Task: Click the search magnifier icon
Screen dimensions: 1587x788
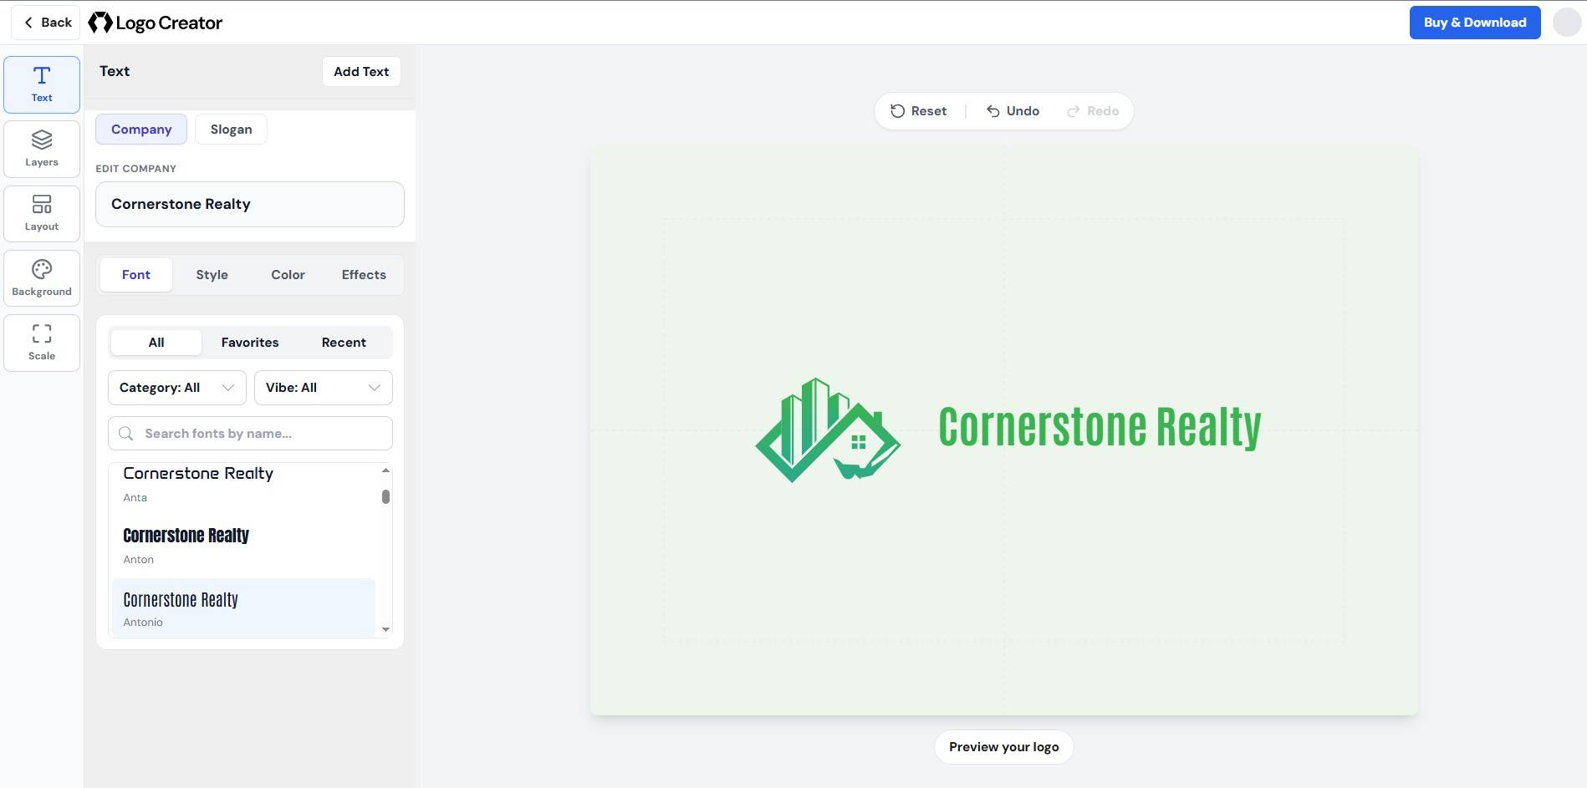Action: coord(126,434)
